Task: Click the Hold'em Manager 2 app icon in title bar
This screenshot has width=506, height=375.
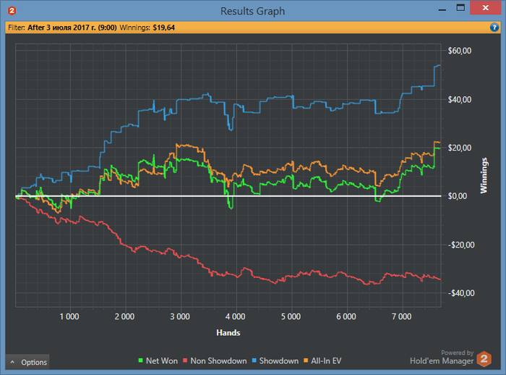Action: [12, 11]
